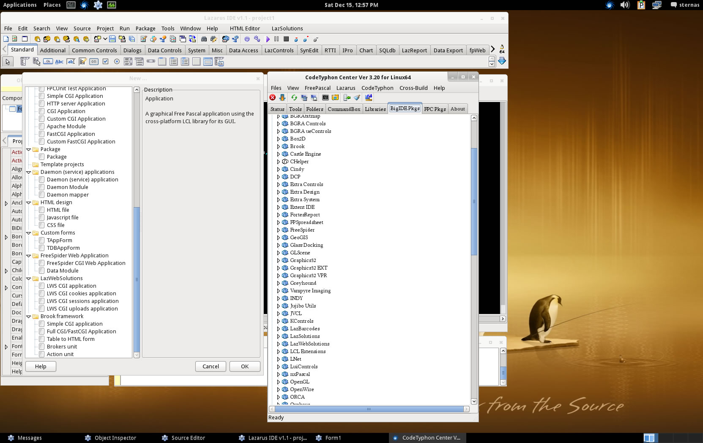703x443 pixels.
Task: Click the trash-bin remove icon in CodeTyphon toolbar
Action: coord(304,97)
